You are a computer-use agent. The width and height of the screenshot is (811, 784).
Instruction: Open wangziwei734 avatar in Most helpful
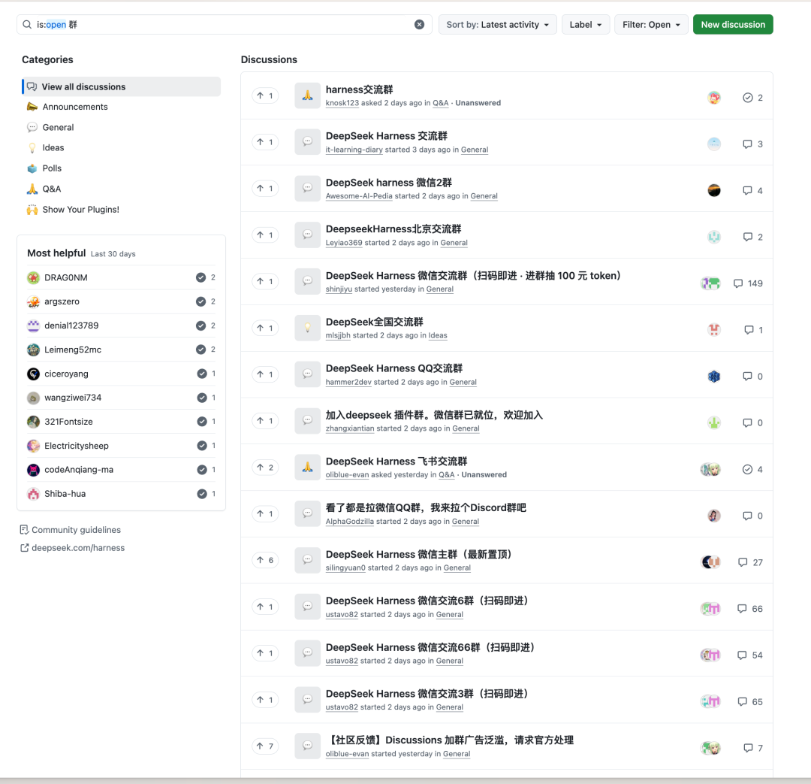click(x=33, y=398)
